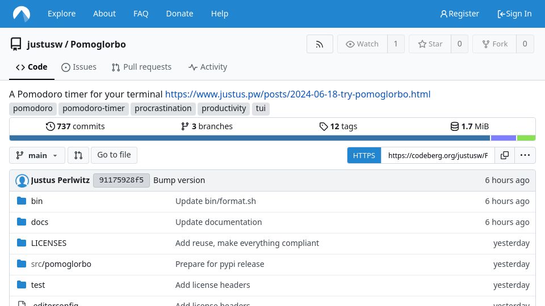Select the HTTPS clone option
This screenshot has width=545, height=306.
pyautogui.click(x=364, y=155)
